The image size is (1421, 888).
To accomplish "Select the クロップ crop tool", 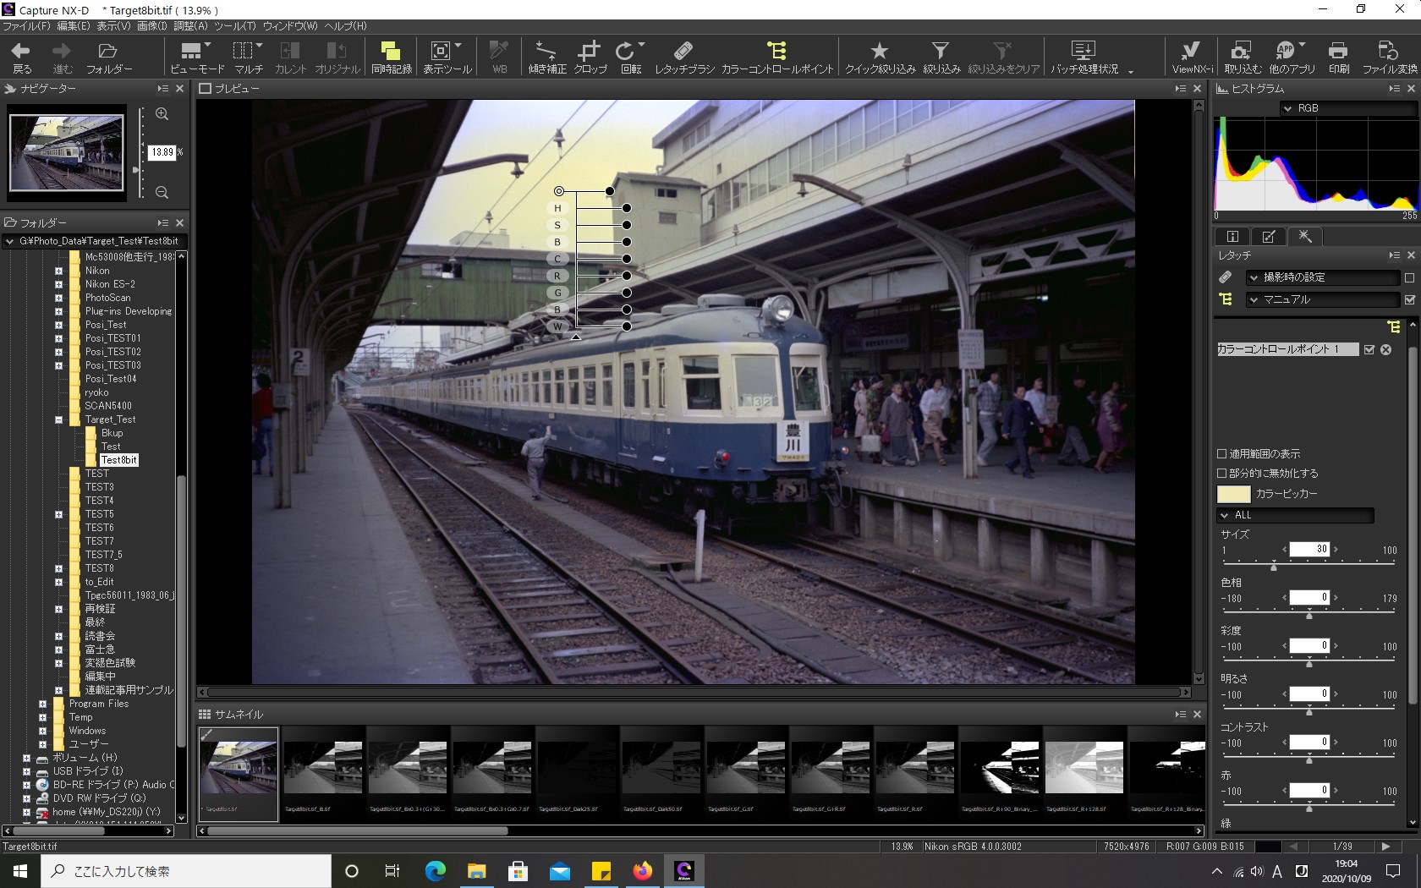I will coord(590,51).
